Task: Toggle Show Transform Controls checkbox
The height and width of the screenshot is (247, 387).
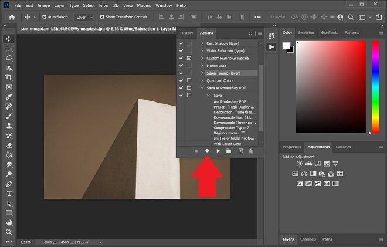Action: 102,17
